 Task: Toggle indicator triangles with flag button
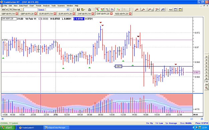tap(102, 10)
